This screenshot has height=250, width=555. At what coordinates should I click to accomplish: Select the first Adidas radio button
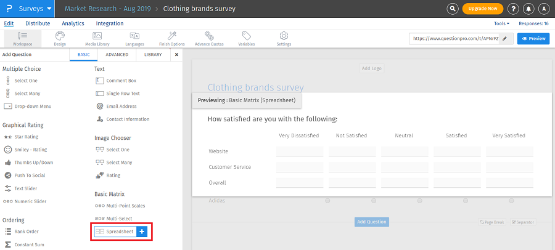pos(327,201)
